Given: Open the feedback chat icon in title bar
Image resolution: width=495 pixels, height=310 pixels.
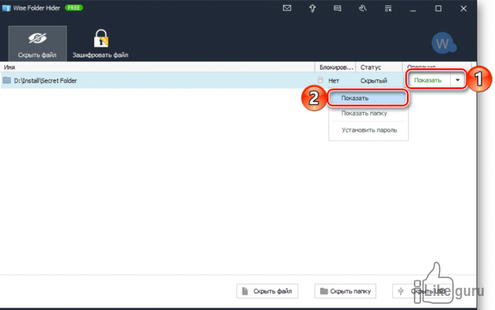Looking at the screenshot, I should point(337,9).
